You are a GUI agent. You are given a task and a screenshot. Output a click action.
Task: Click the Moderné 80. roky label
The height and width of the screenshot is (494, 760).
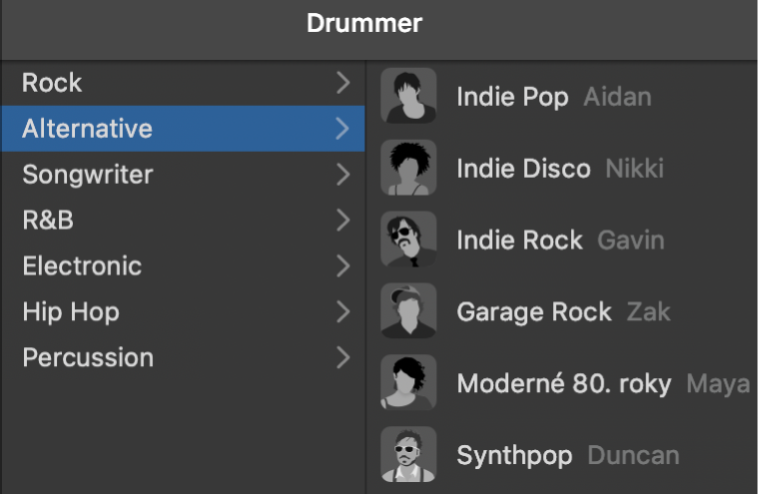(564, 383)
